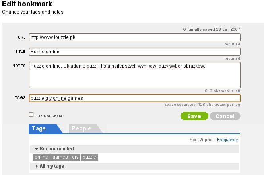Click into the Notes text area
Viewport: 266px width, 175px height.
135,75
